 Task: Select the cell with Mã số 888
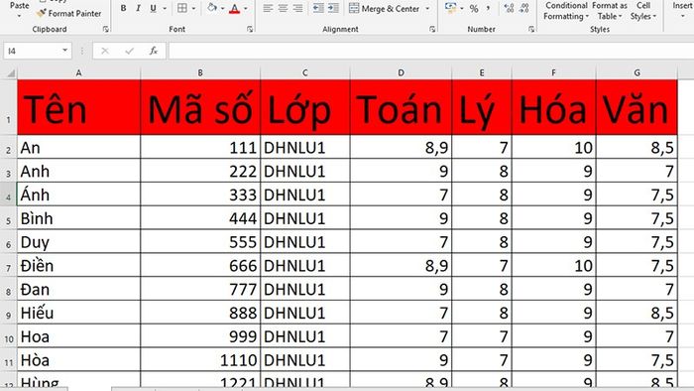tap(200, 313)
